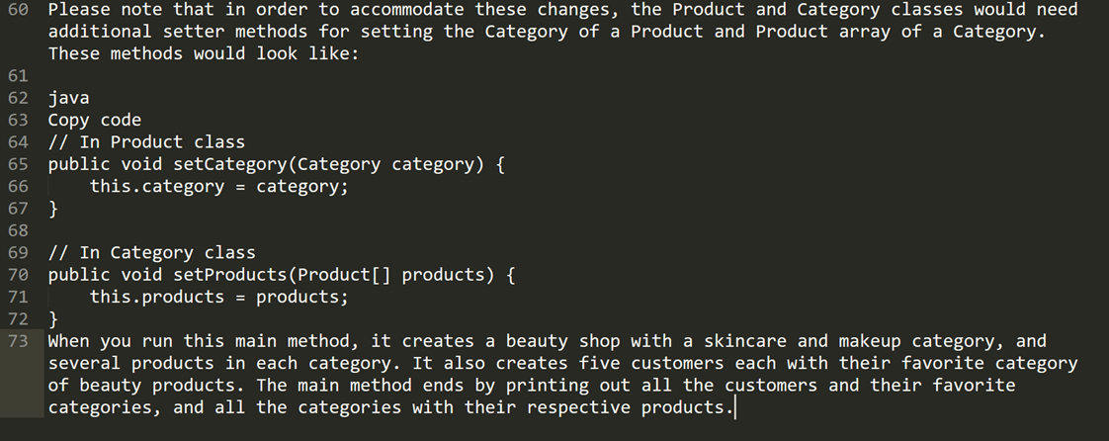The height and width of the screenshot is (441, 1109).
Task: Click line number 70 in the gutter
Action: 18,275
